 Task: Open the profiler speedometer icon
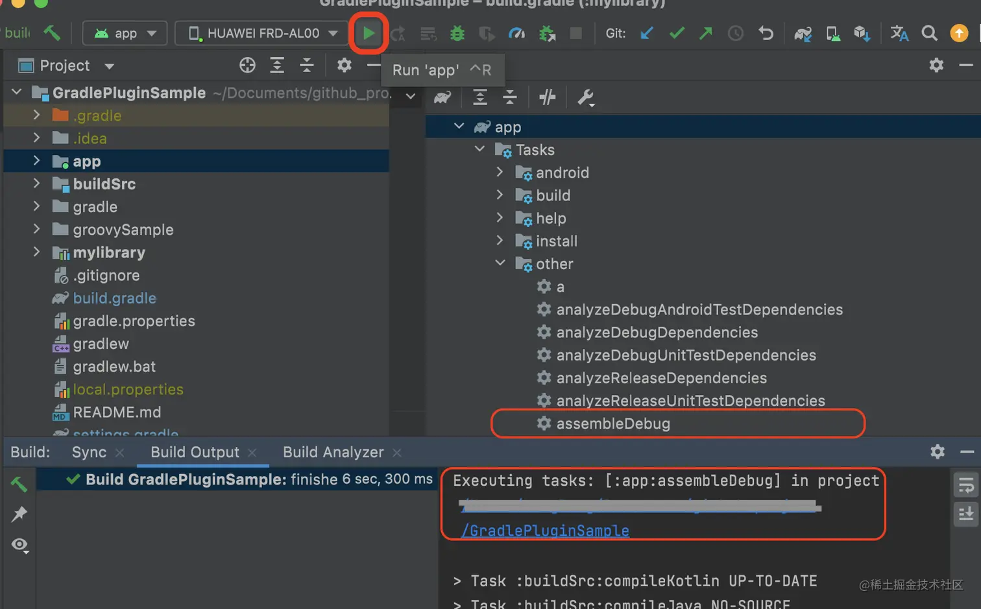[x=516, y=33]
